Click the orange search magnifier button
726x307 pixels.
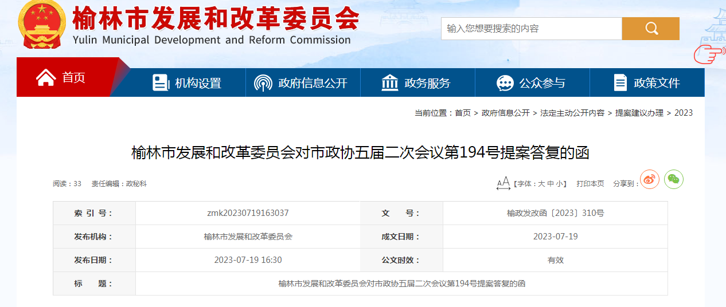(650, 29)
